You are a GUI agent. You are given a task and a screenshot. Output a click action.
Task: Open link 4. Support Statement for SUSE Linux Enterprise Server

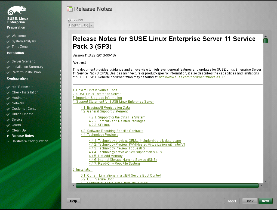[x=113, y=102]
